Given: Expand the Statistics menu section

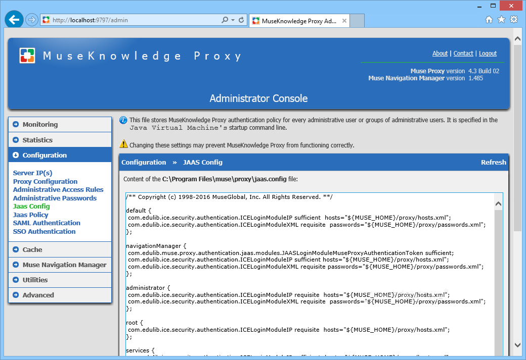Looking at the screenshot, I should 60,140.
